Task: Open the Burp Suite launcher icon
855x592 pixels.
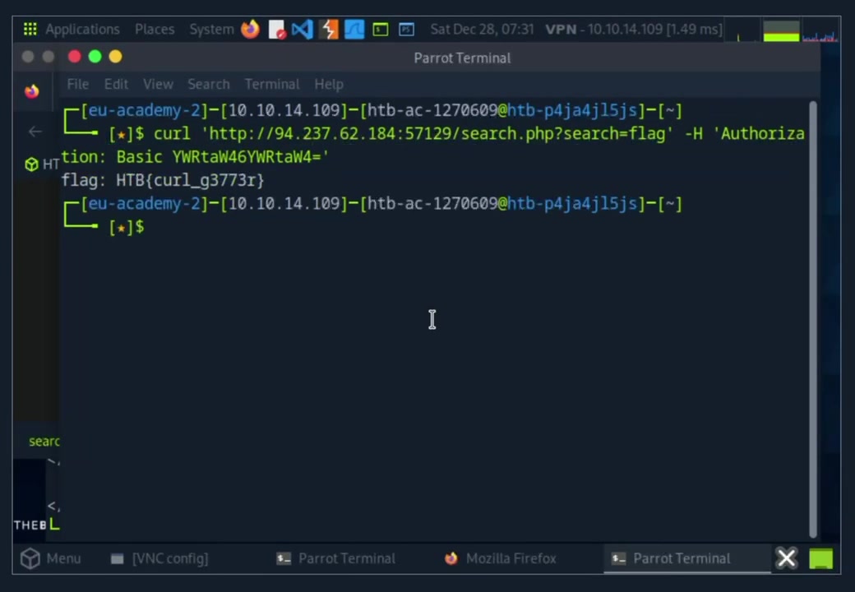Action: click(x=329, y=30)
